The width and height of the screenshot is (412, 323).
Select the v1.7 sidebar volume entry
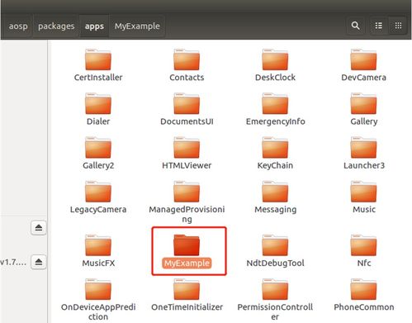(14, 262)
